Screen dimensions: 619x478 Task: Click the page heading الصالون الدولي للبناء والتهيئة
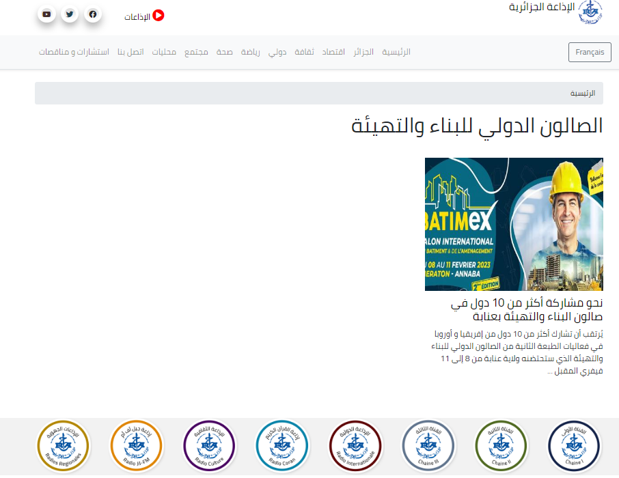478,126
